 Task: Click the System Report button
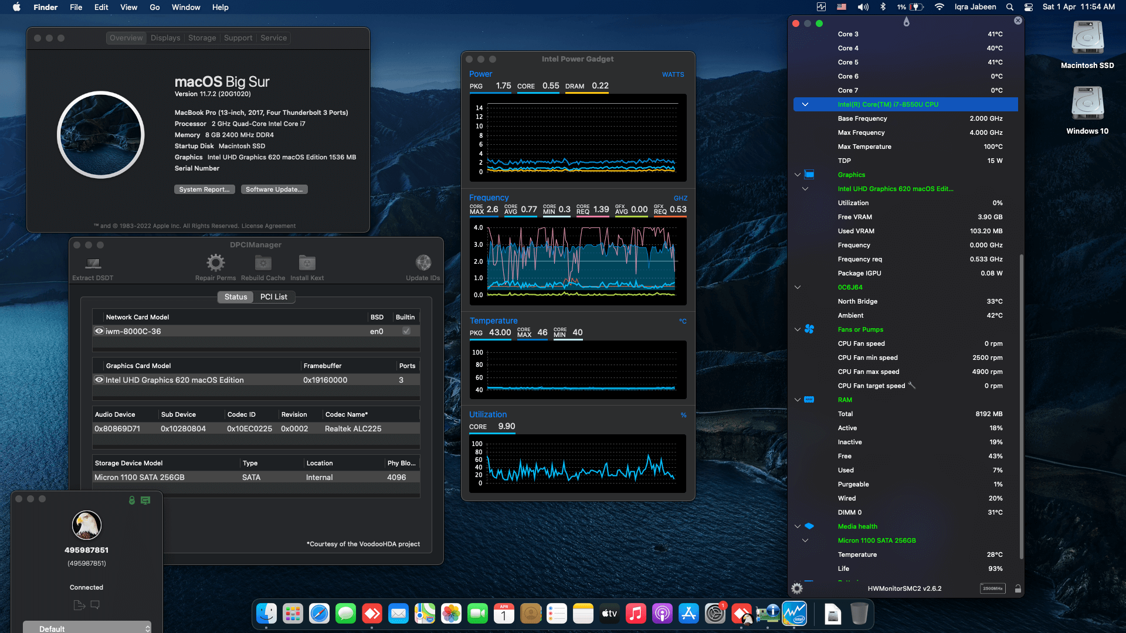point(204,189)
